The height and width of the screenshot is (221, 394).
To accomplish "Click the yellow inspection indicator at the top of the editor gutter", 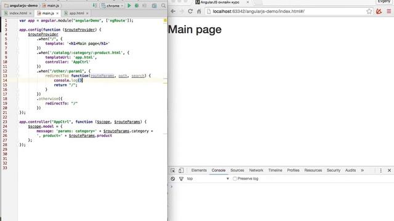I will click(165, 20).
